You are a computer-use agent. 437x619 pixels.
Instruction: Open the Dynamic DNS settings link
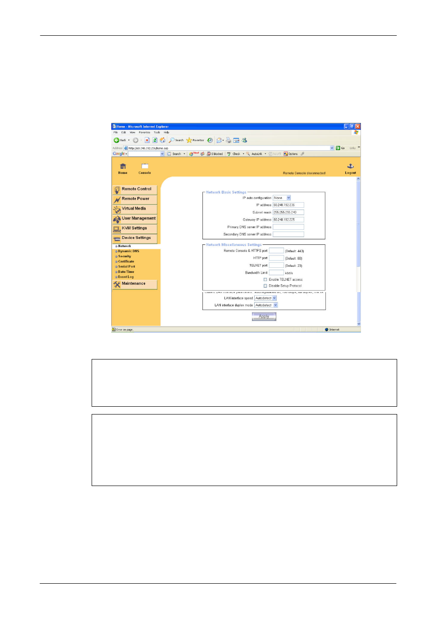[x=129, y=251]
